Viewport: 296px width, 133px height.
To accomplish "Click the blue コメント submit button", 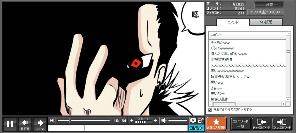I will click(x=196, y=128).
